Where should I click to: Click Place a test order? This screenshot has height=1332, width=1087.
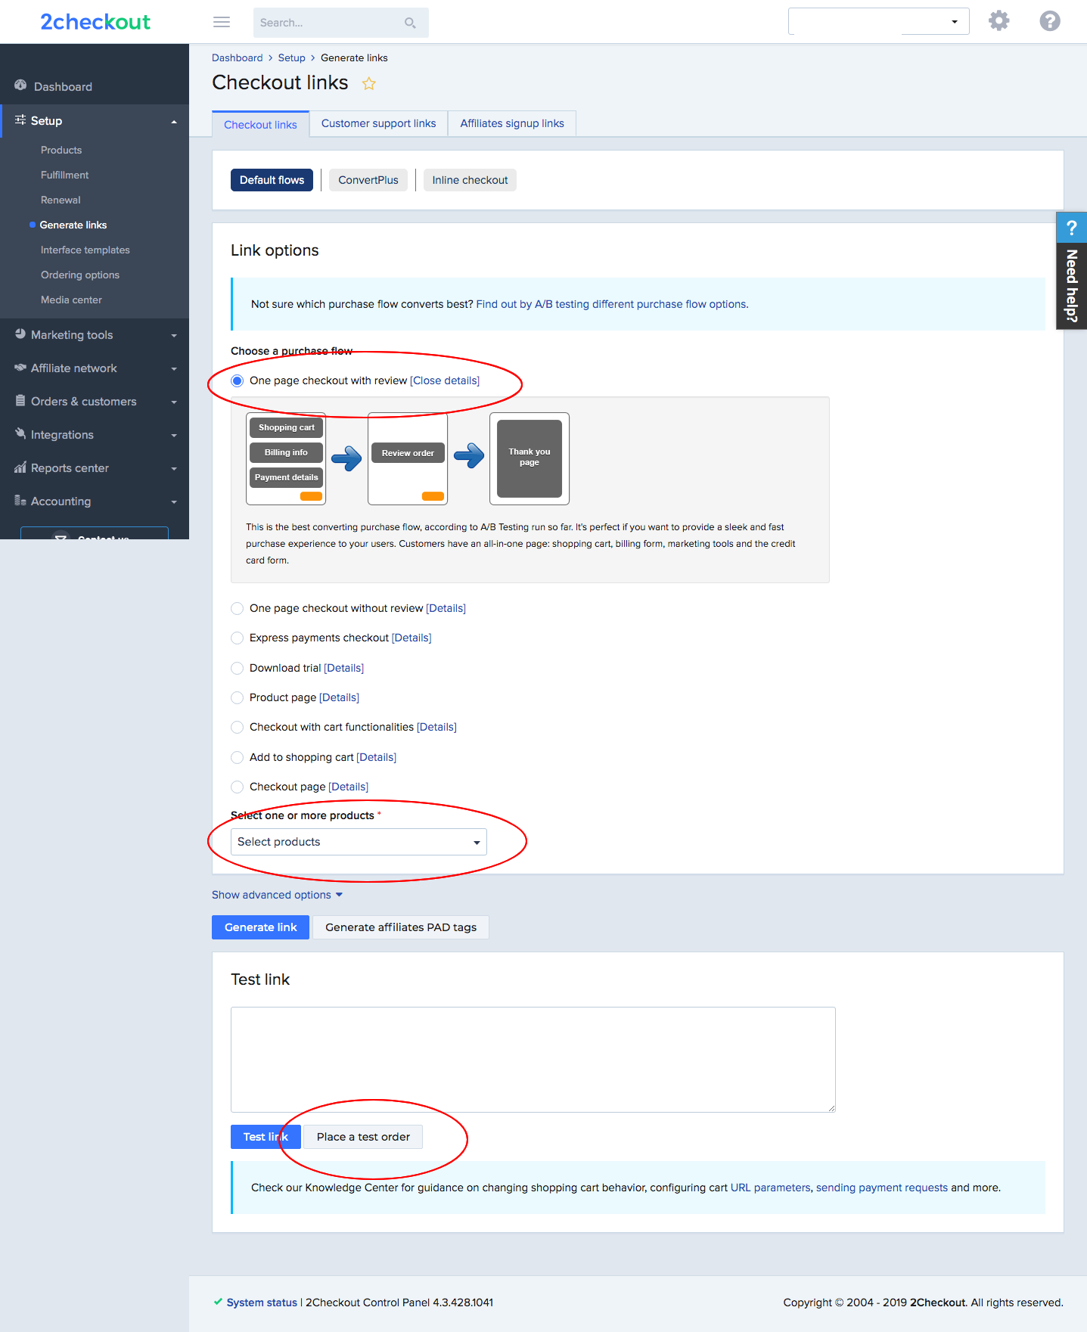click(x=363, y=1137)
